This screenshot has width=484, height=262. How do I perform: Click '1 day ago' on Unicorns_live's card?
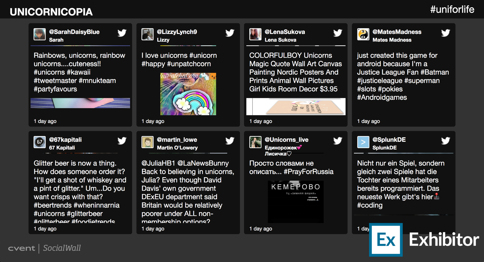point(261,229)
